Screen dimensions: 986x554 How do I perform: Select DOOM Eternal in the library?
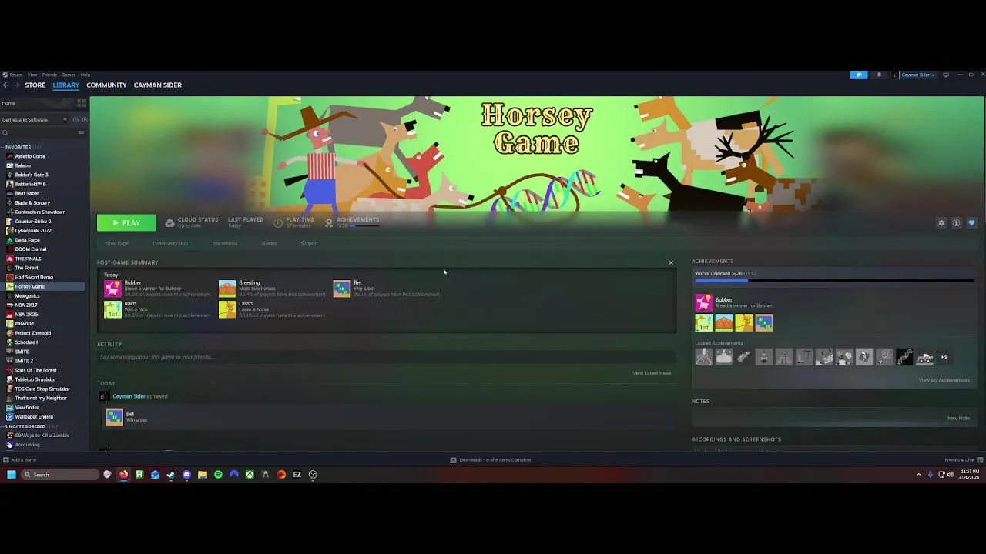pos(31,249)
